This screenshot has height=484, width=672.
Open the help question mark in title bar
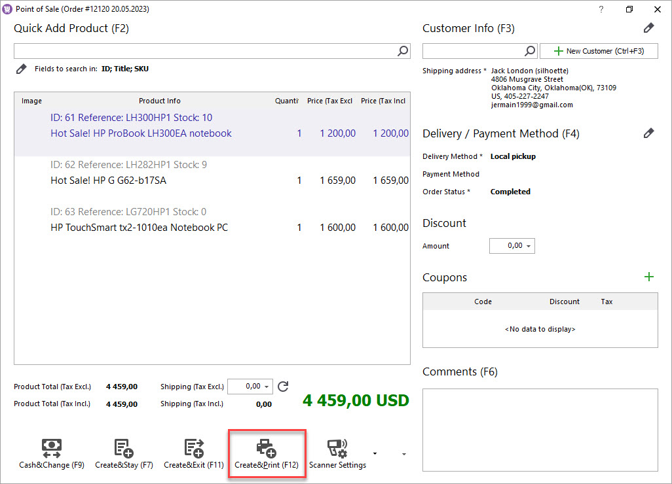pyautogui.click(x=601, y=9)
